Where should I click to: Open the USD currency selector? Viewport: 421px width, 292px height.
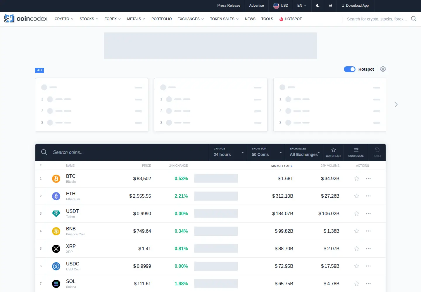[281, 6]
